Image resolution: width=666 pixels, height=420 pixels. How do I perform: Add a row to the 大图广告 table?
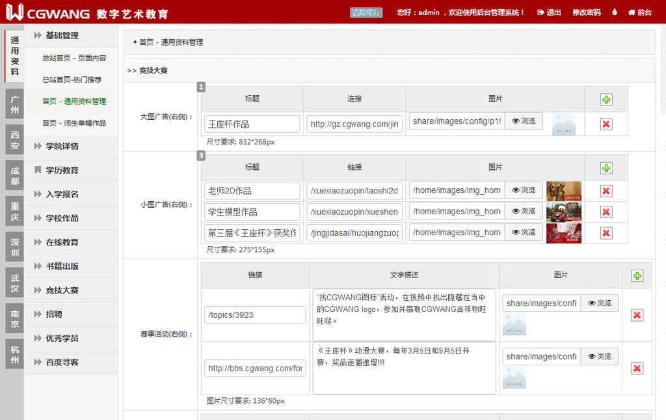click(606, 100)
